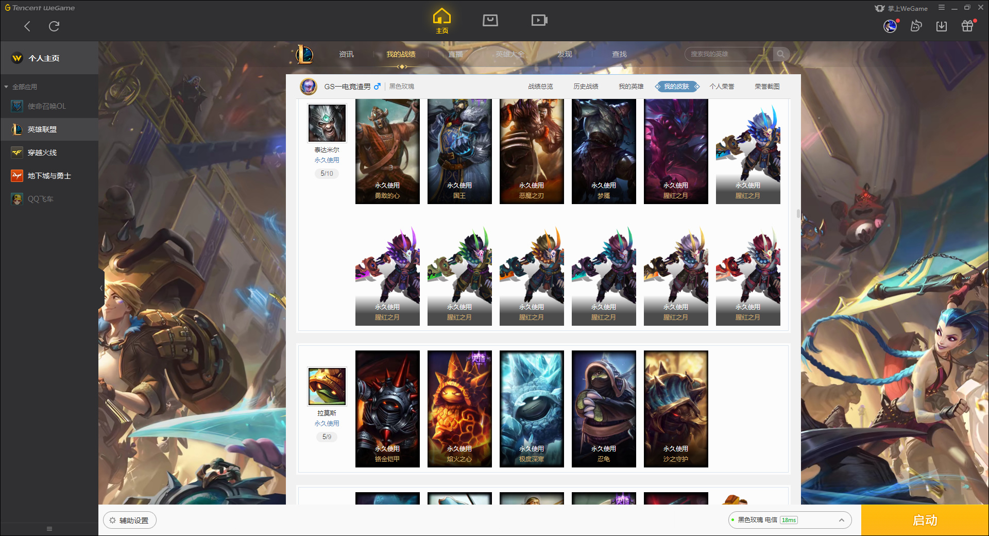
Task: Open the download manager icon
Action: coord(942,26)
